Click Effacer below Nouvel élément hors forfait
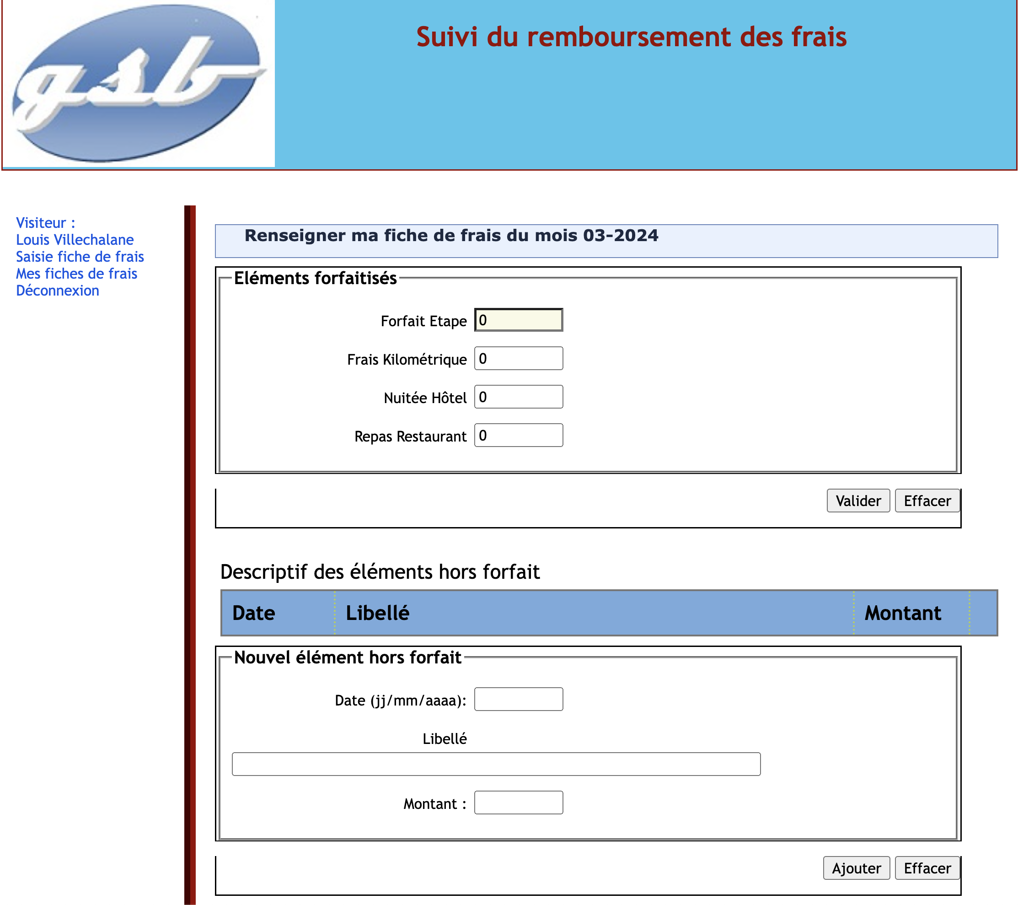 [x=927, y=868]
